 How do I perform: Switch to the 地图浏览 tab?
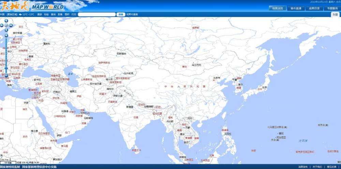(276, 9)
